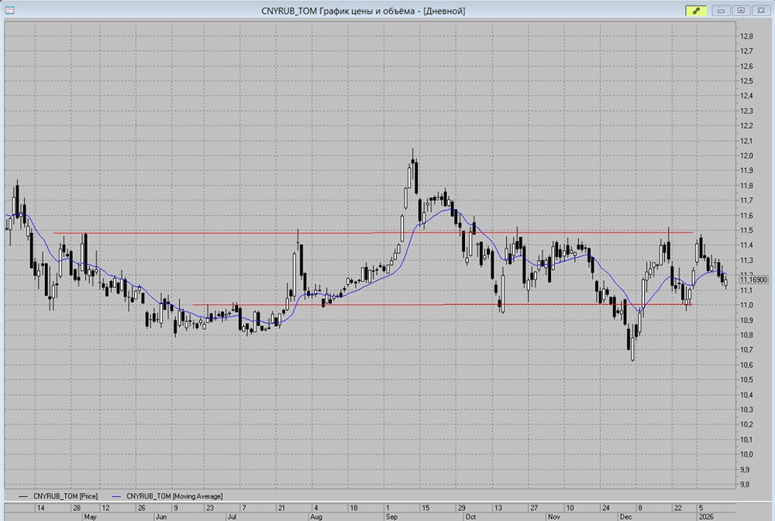Click the chart title text in title bar

[364, 11]
